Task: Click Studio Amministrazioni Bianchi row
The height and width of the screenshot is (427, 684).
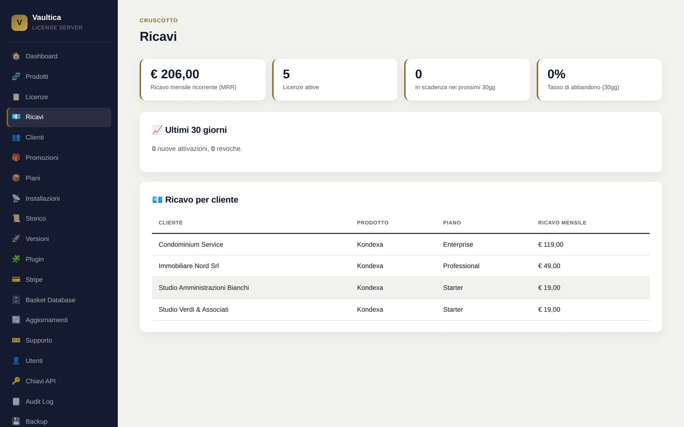Action: (x=401, y=288)
